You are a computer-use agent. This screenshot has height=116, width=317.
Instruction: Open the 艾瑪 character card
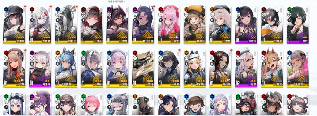pos(14,68)
